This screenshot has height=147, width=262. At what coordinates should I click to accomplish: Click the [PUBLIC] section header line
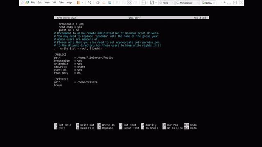click(60, 55)
